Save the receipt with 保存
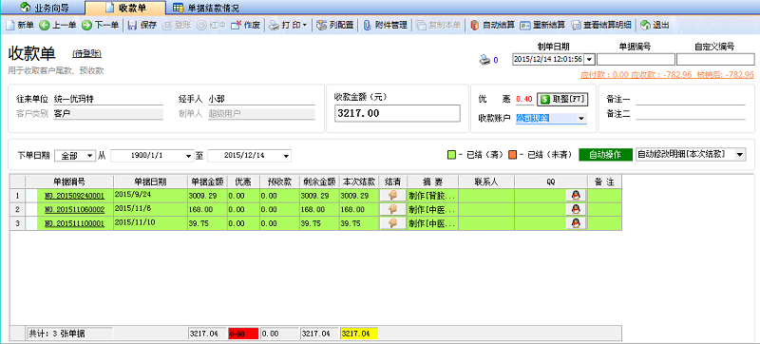 coord(142,26)
